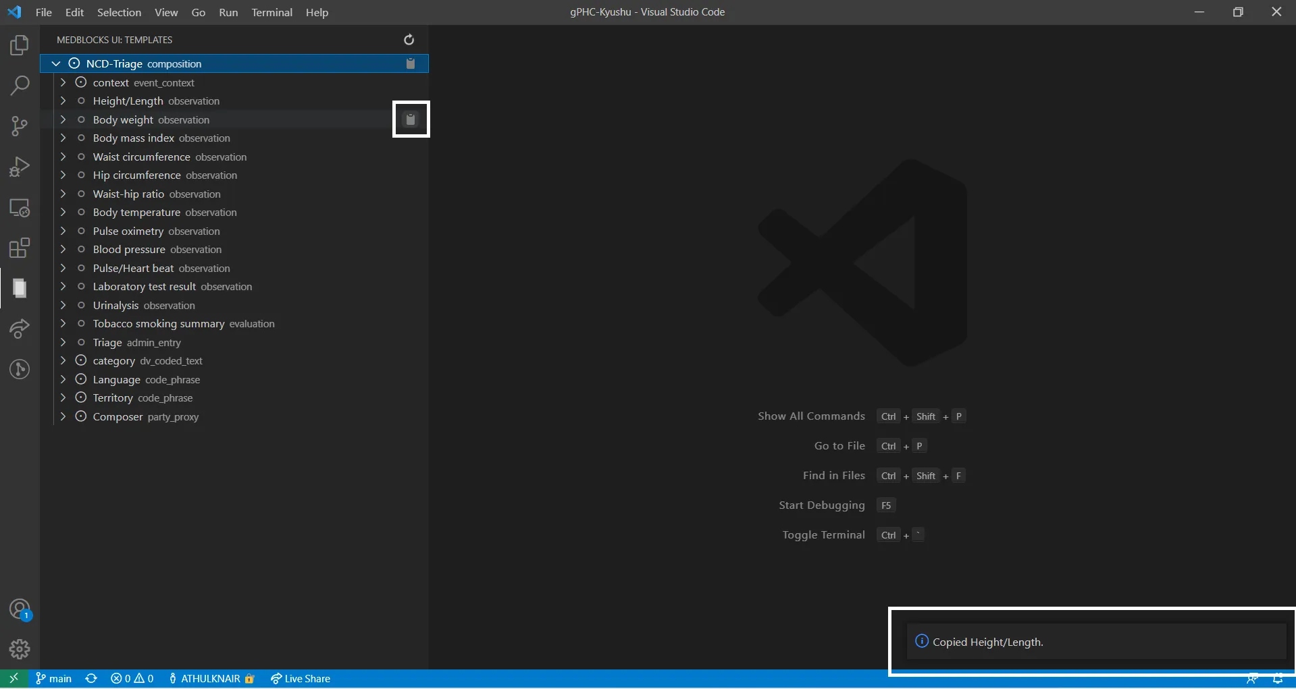
Task: Click the Copied Height/Length notification
Action: pyautogui.click(x=987, y=642)
